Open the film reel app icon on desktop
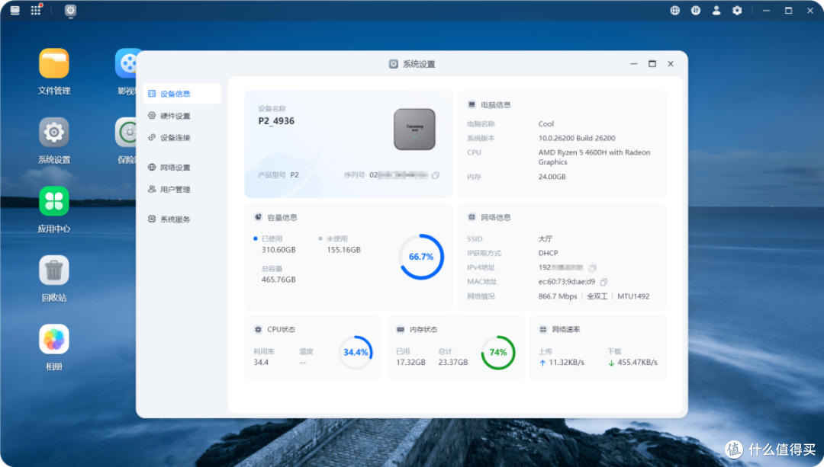824x467 pixels. click(126, 63)
